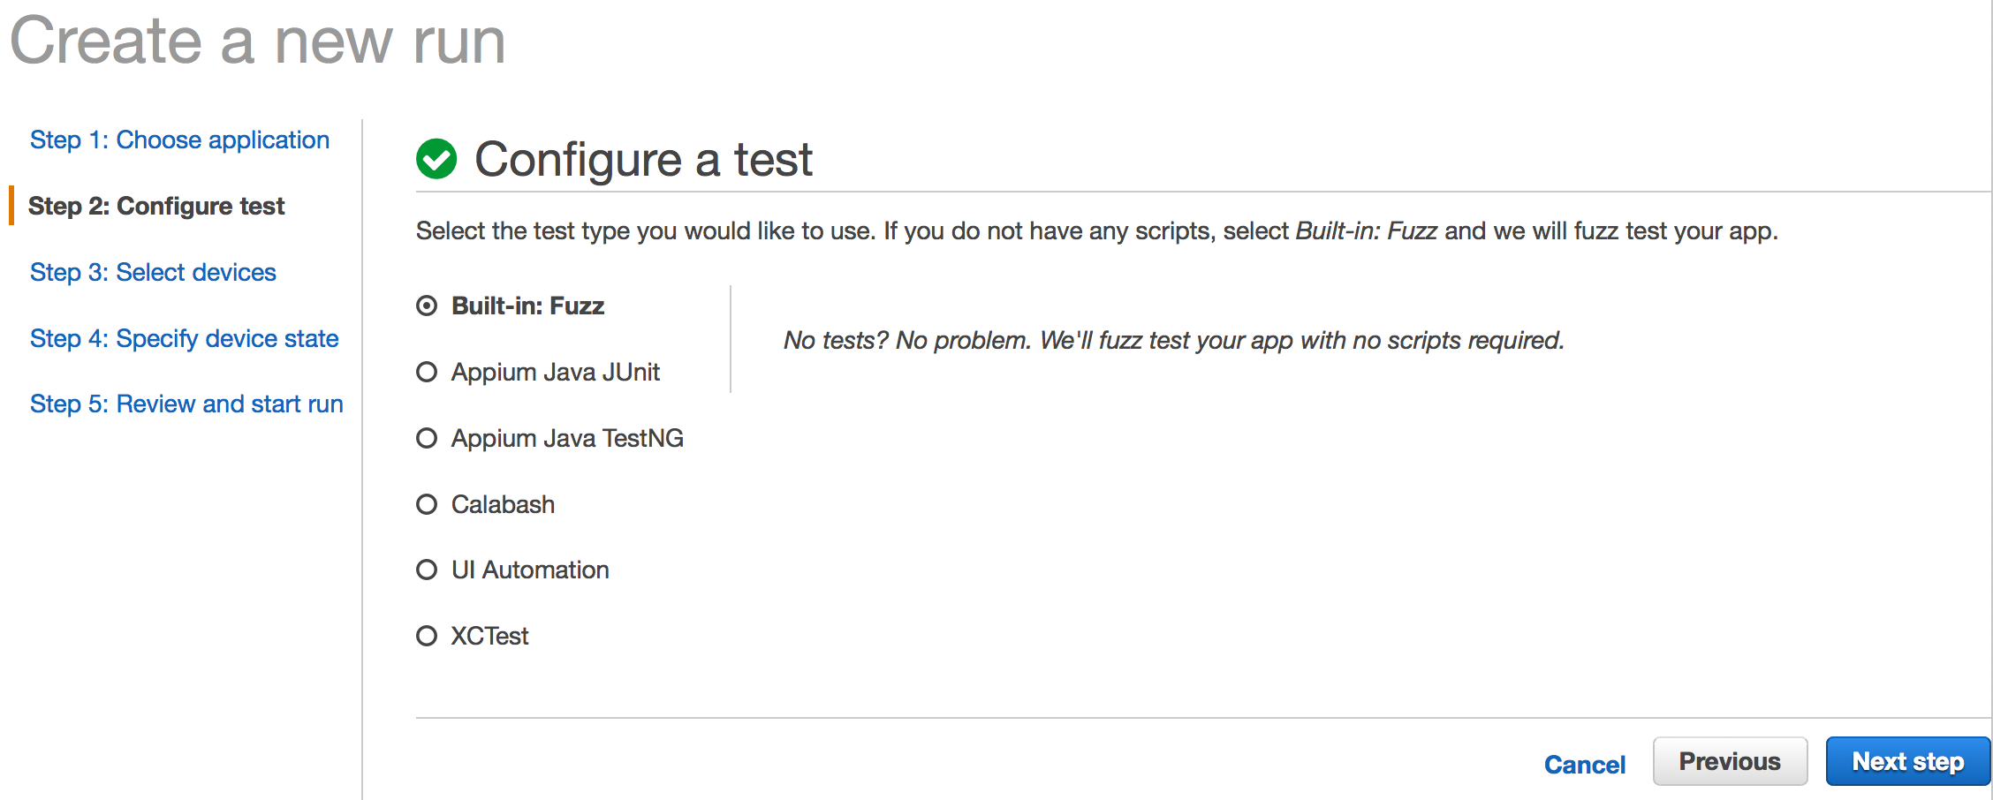The width and height of the screenshot is (1993, 800).
Task: Go to Step 1: Choose application
Action: coord(179,140)
